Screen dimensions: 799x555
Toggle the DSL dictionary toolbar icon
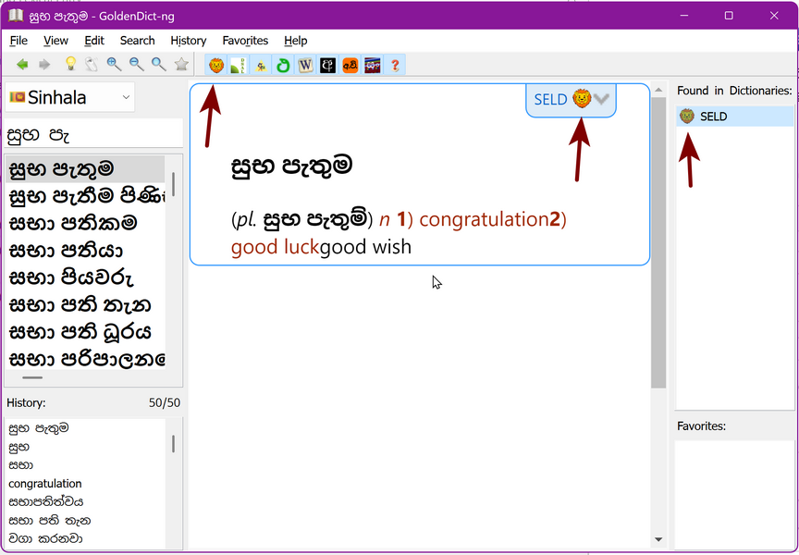pos(239,65)
